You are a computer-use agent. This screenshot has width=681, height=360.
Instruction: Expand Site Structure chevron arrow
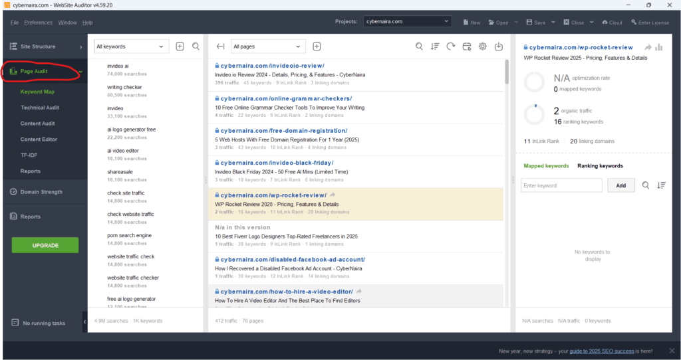click(x=80, y=47)
